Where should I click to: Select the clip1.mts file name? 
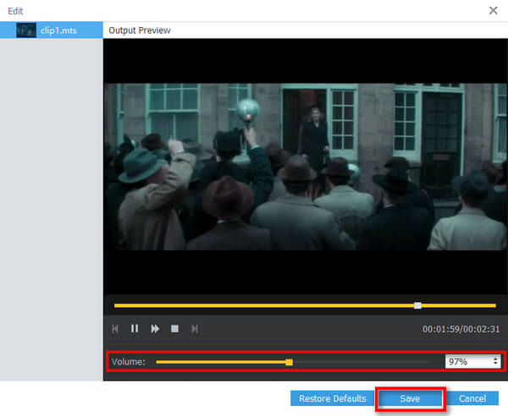pos(58,30)
